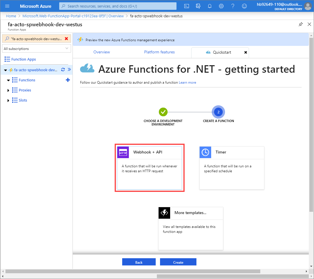
Task: Open Directory and subscription filter icon
Action: coord(198,6)
